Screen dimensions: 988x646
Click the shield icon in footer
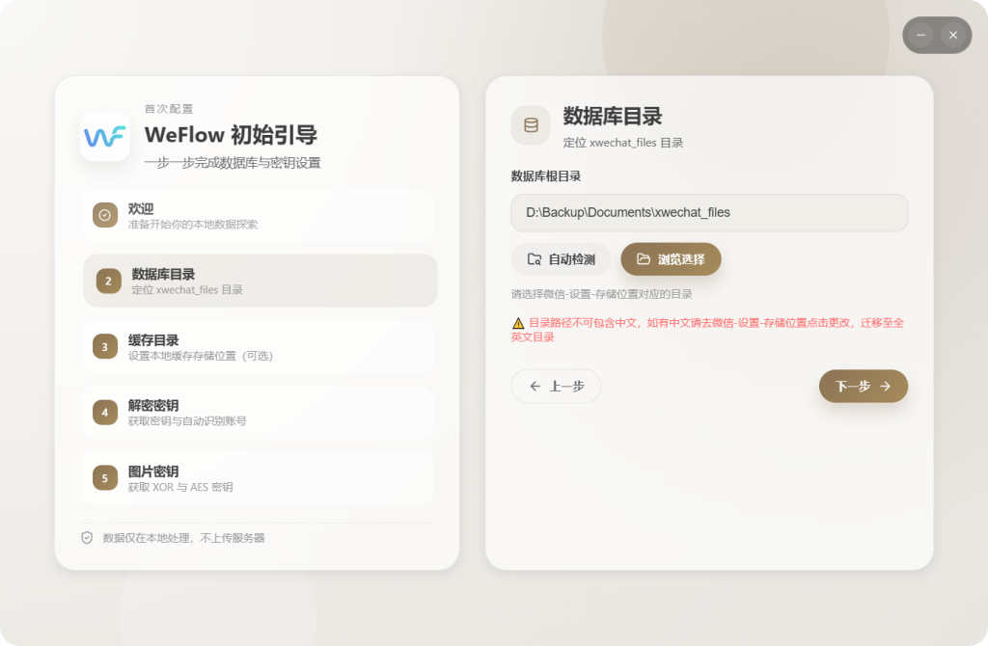point(87,538)
